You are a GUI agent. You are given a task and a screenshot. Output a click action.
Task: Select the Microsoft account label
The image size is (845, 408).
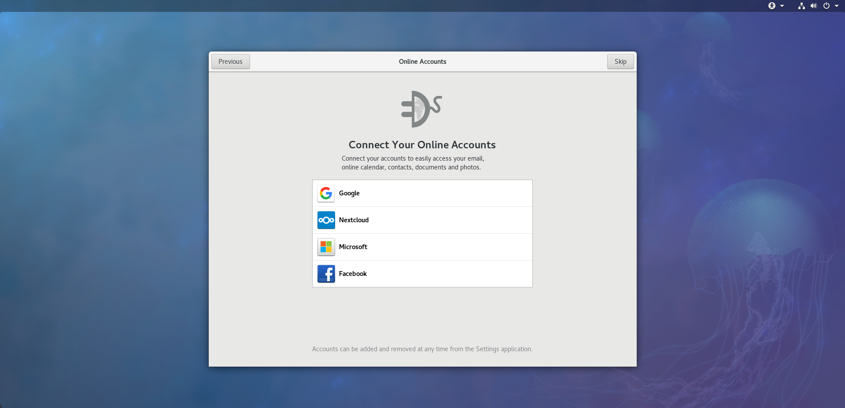[x=353, y=247]
